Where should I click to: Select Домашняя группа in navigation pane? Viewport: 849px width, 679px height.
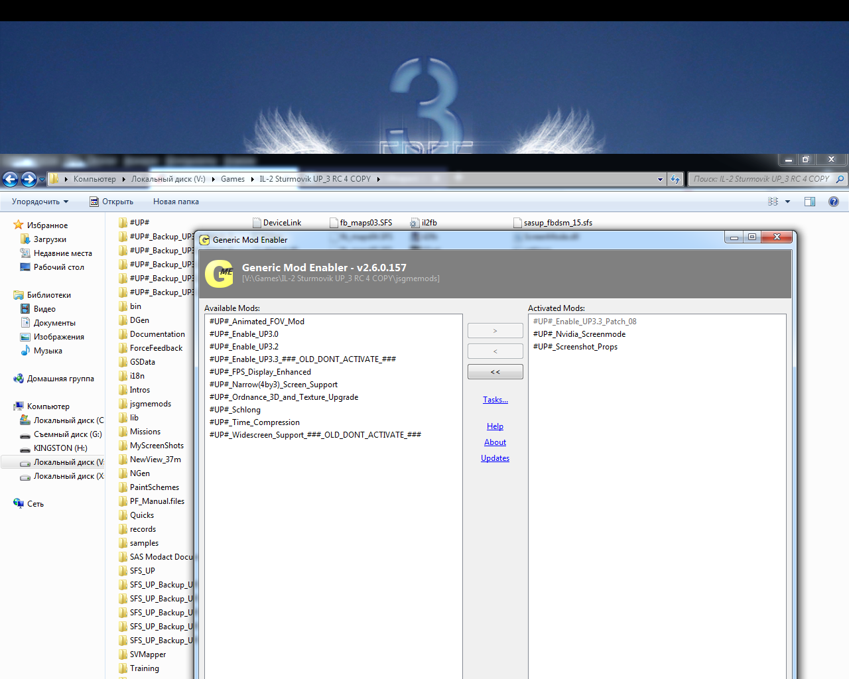pyautogui.click(x=60, y=379)
